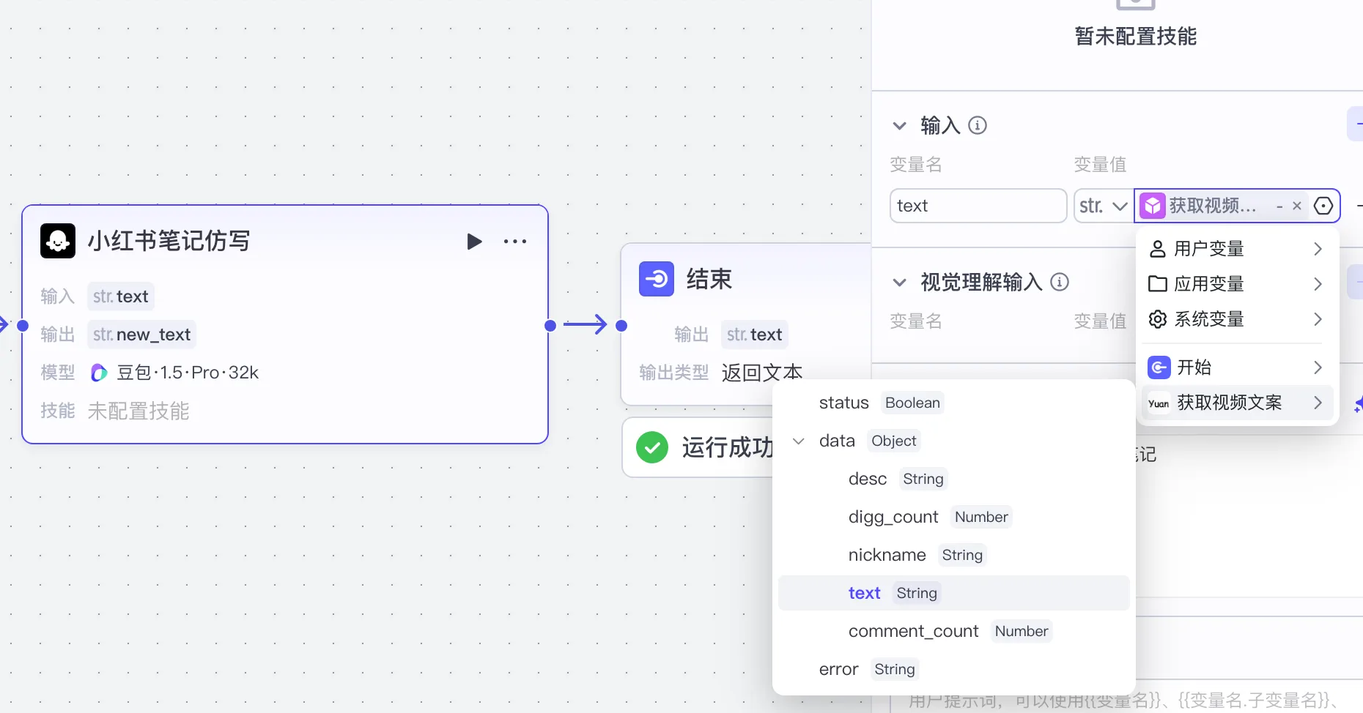This screenshot has height=713, width=1363.
Task: Open the three-dot menu on 小红书笔记仿写 node
Action: coord(515,242)
